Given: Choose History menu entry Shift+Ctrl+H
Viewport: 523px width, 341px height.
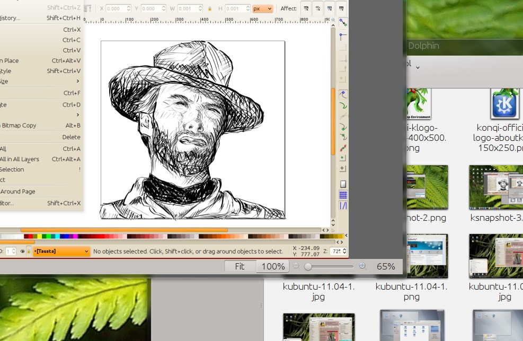Looking at the screenshot, I should (40, 18).
